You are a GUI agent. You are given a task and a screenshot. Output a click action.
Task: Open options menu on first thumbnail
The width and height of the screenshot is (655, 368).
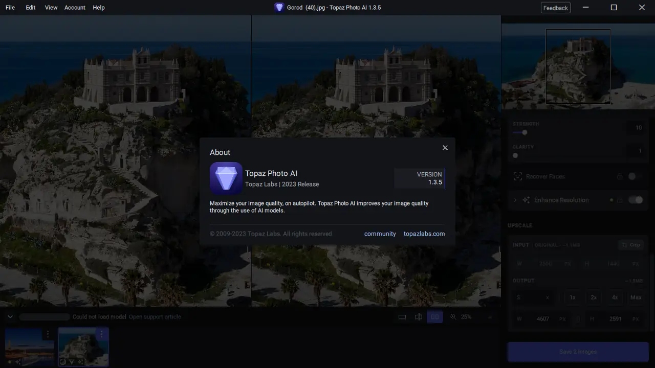click(48, 334)
